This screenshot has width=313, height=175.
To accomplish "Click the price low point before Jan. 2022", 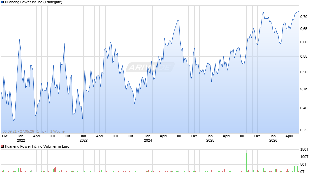I will [14, 121].
